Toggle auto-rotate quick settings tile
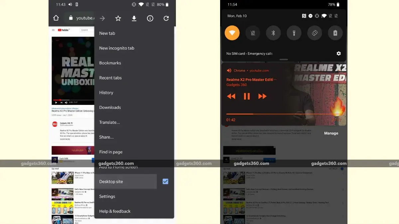Viewport: 399px width, 224px height. tap(315, 33)
